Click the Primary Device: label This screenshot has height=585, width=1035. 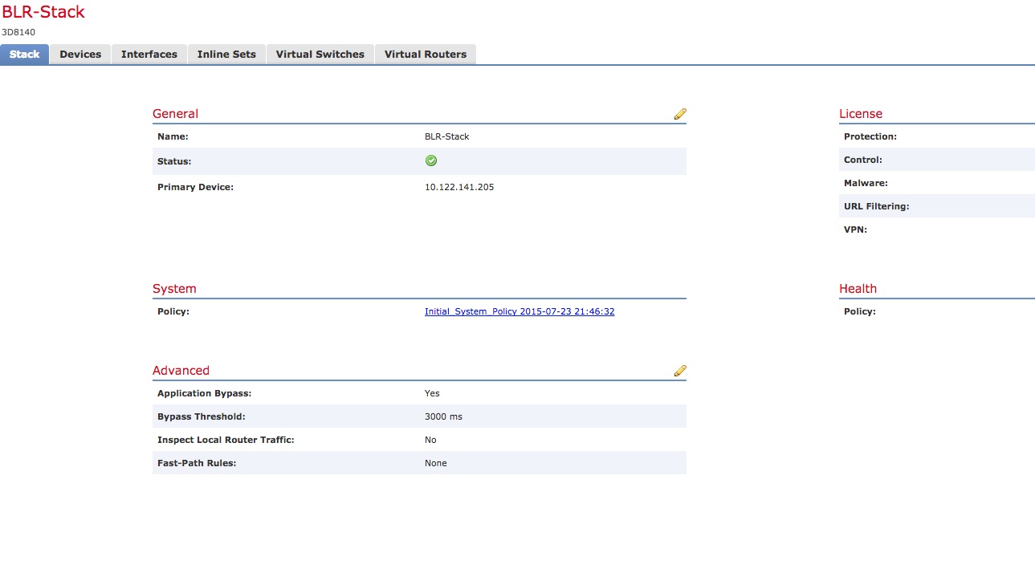coord(195,187)
